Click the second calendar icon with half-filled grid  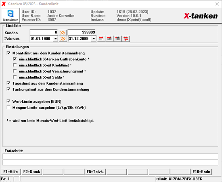pos(109,39)
